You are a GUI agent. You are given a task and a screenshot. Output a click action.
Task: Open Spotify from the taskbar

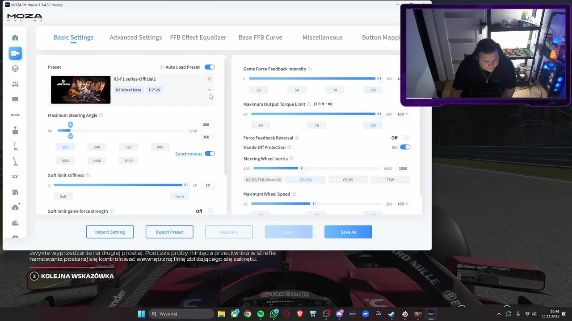point(261,314)
